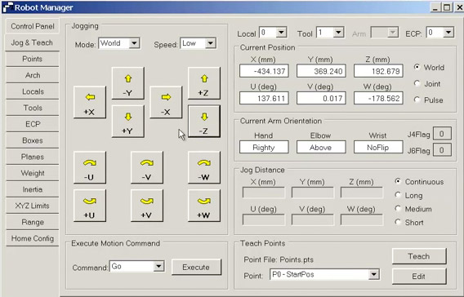Rotate with the +W jog button
The height and width of the screenshot is (297, 464).
point(204,206)
